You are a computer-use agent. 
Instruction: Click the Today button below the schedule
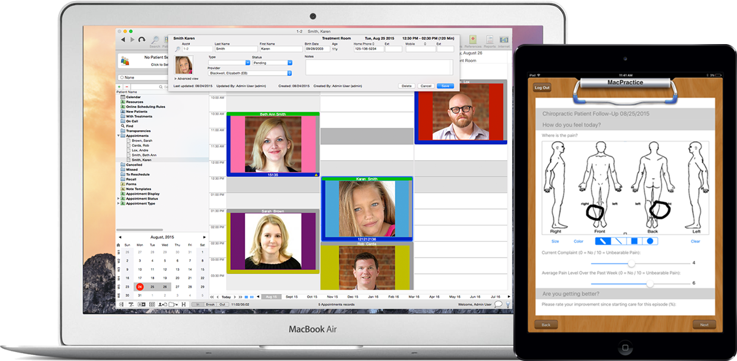coord(226,297)
